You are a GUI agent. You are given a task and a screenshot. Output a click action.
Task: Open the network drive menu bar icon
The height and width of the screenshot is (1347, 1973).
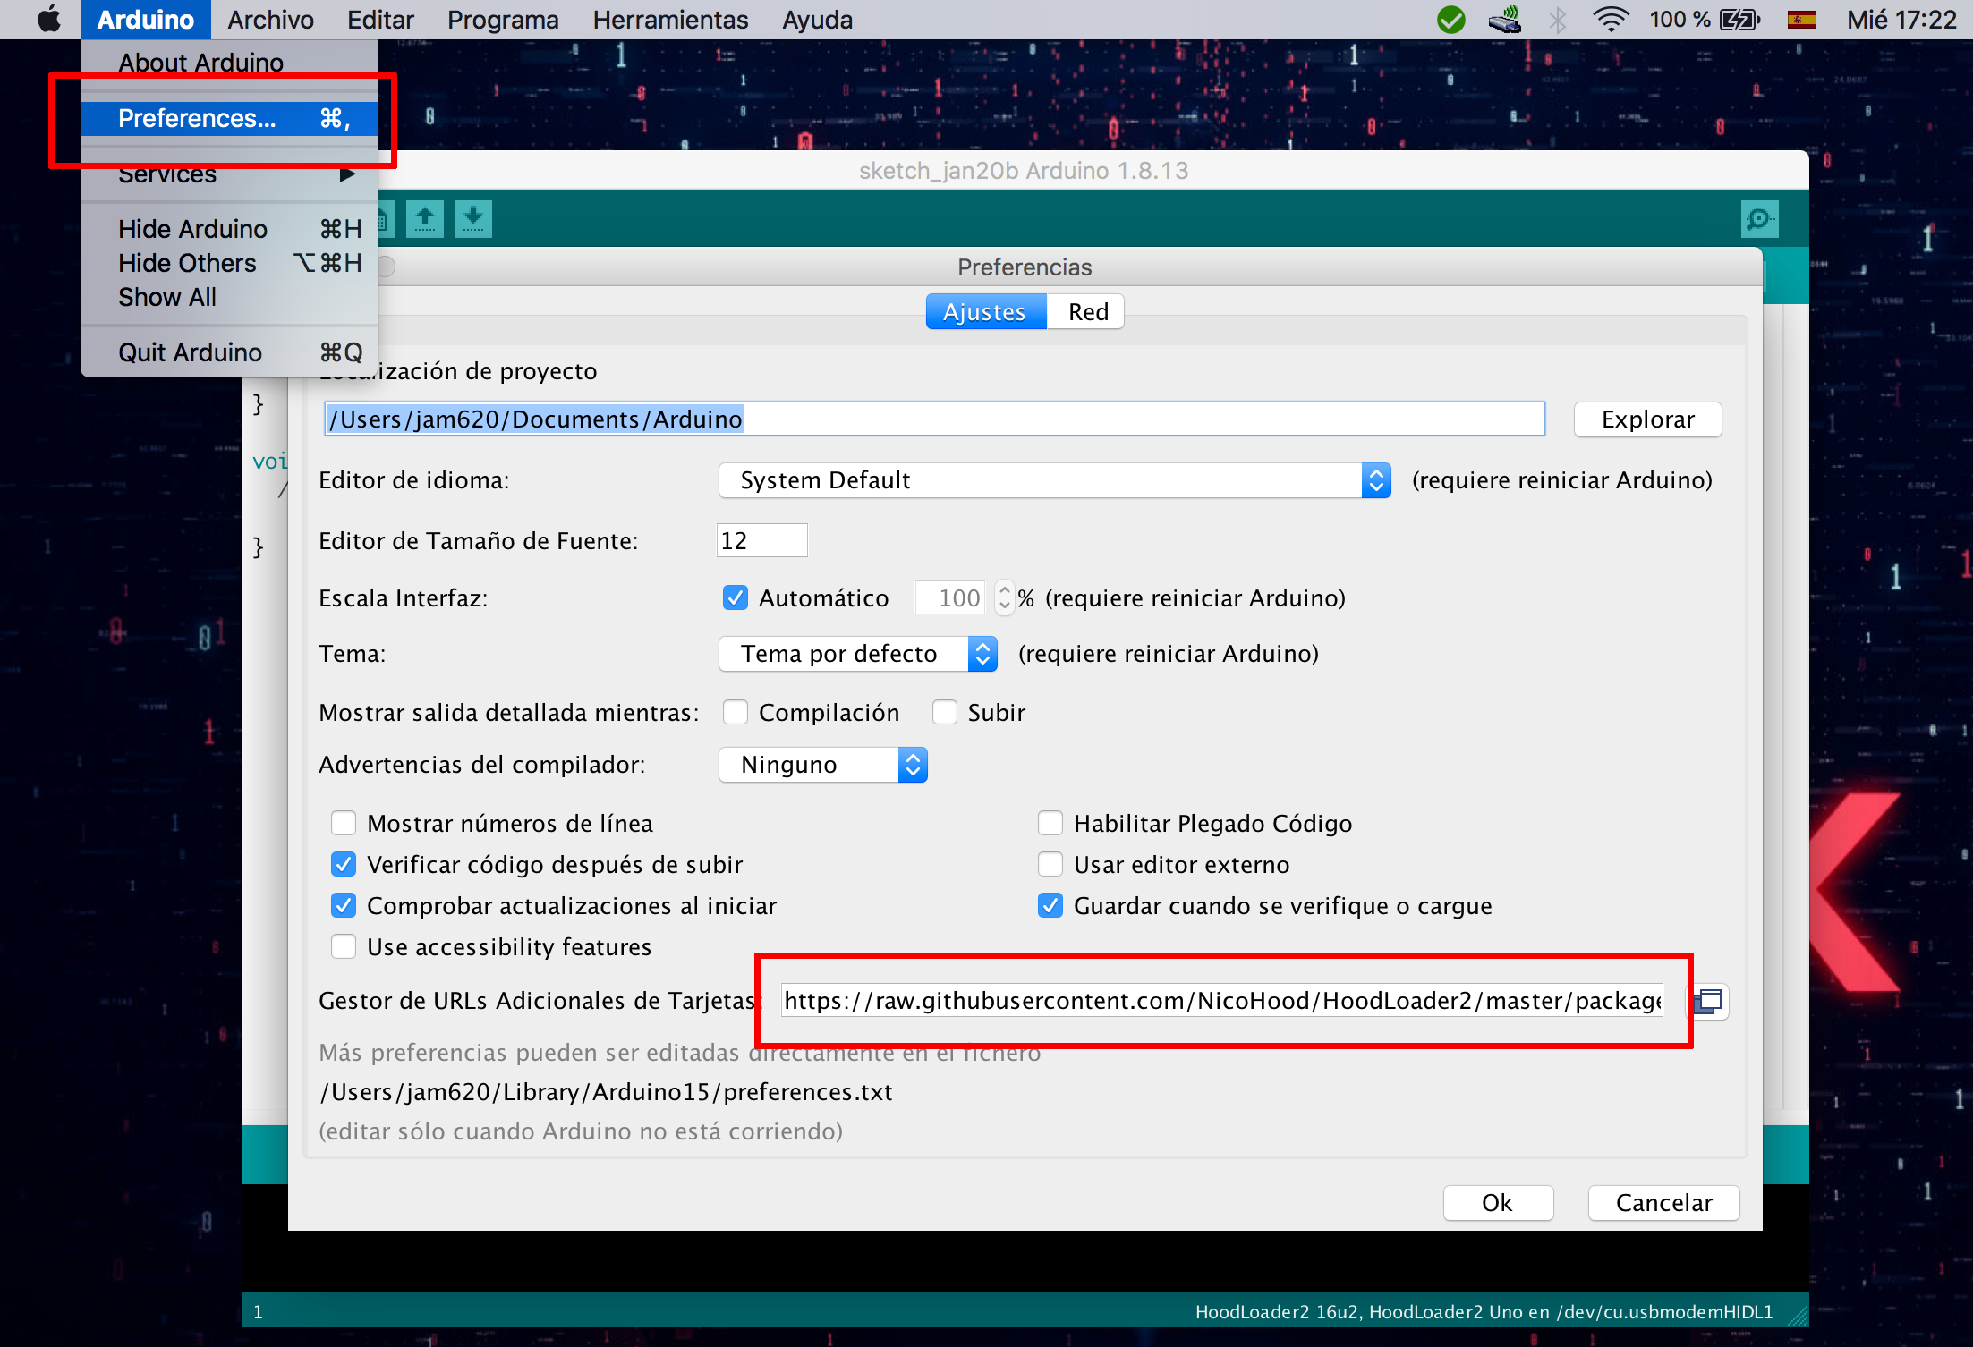point(1505,20)
